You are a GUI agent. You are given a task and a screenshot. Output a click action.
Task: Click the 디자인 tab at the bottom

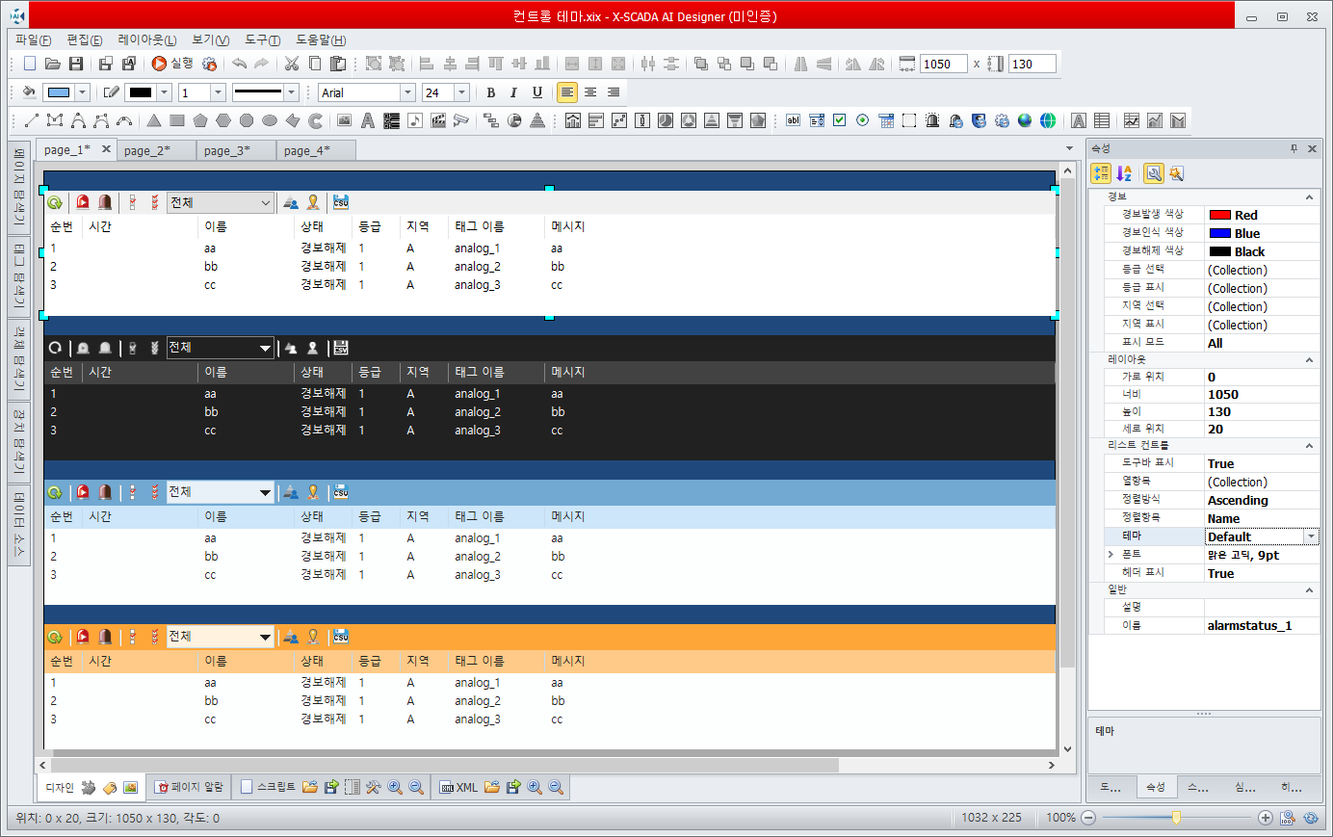pyautogui.click(x=60, y=787)
